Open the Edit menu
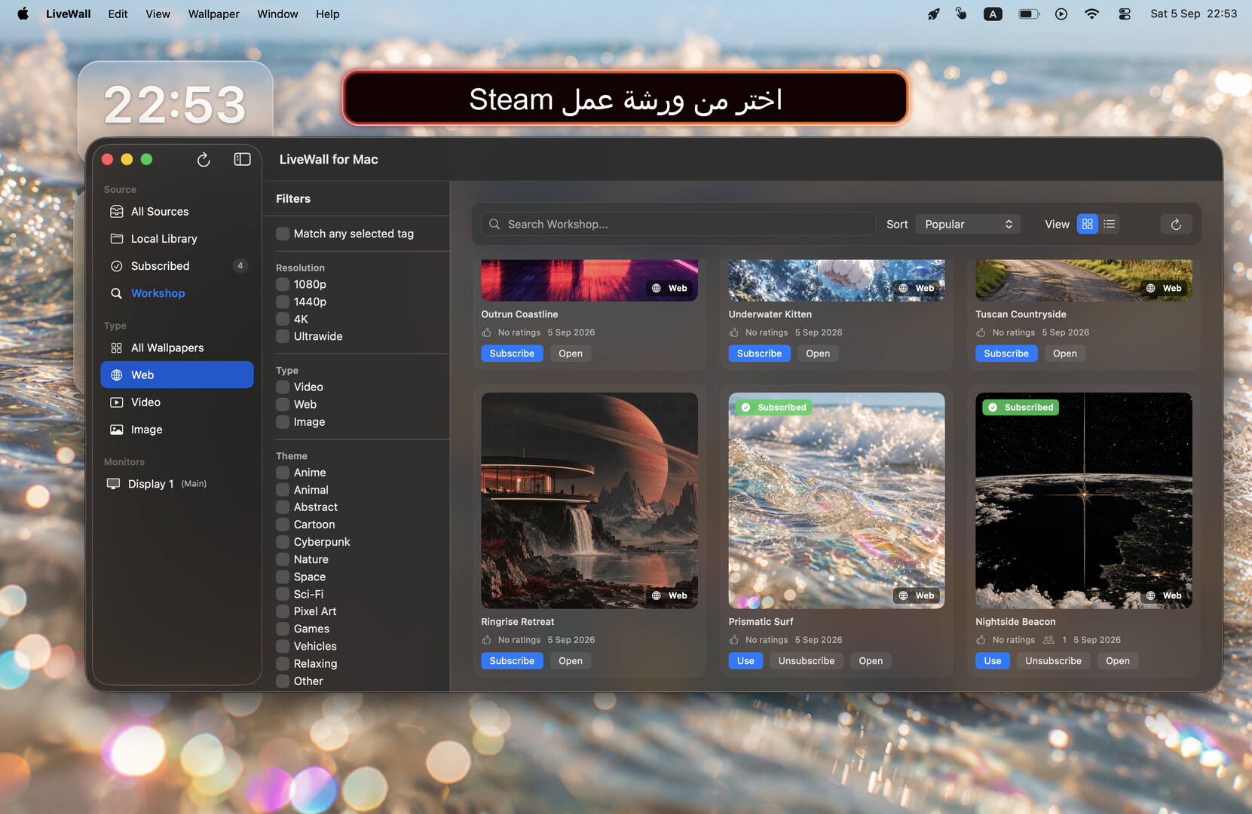Viewport: 1252px width, 814px height. (118, 14)
